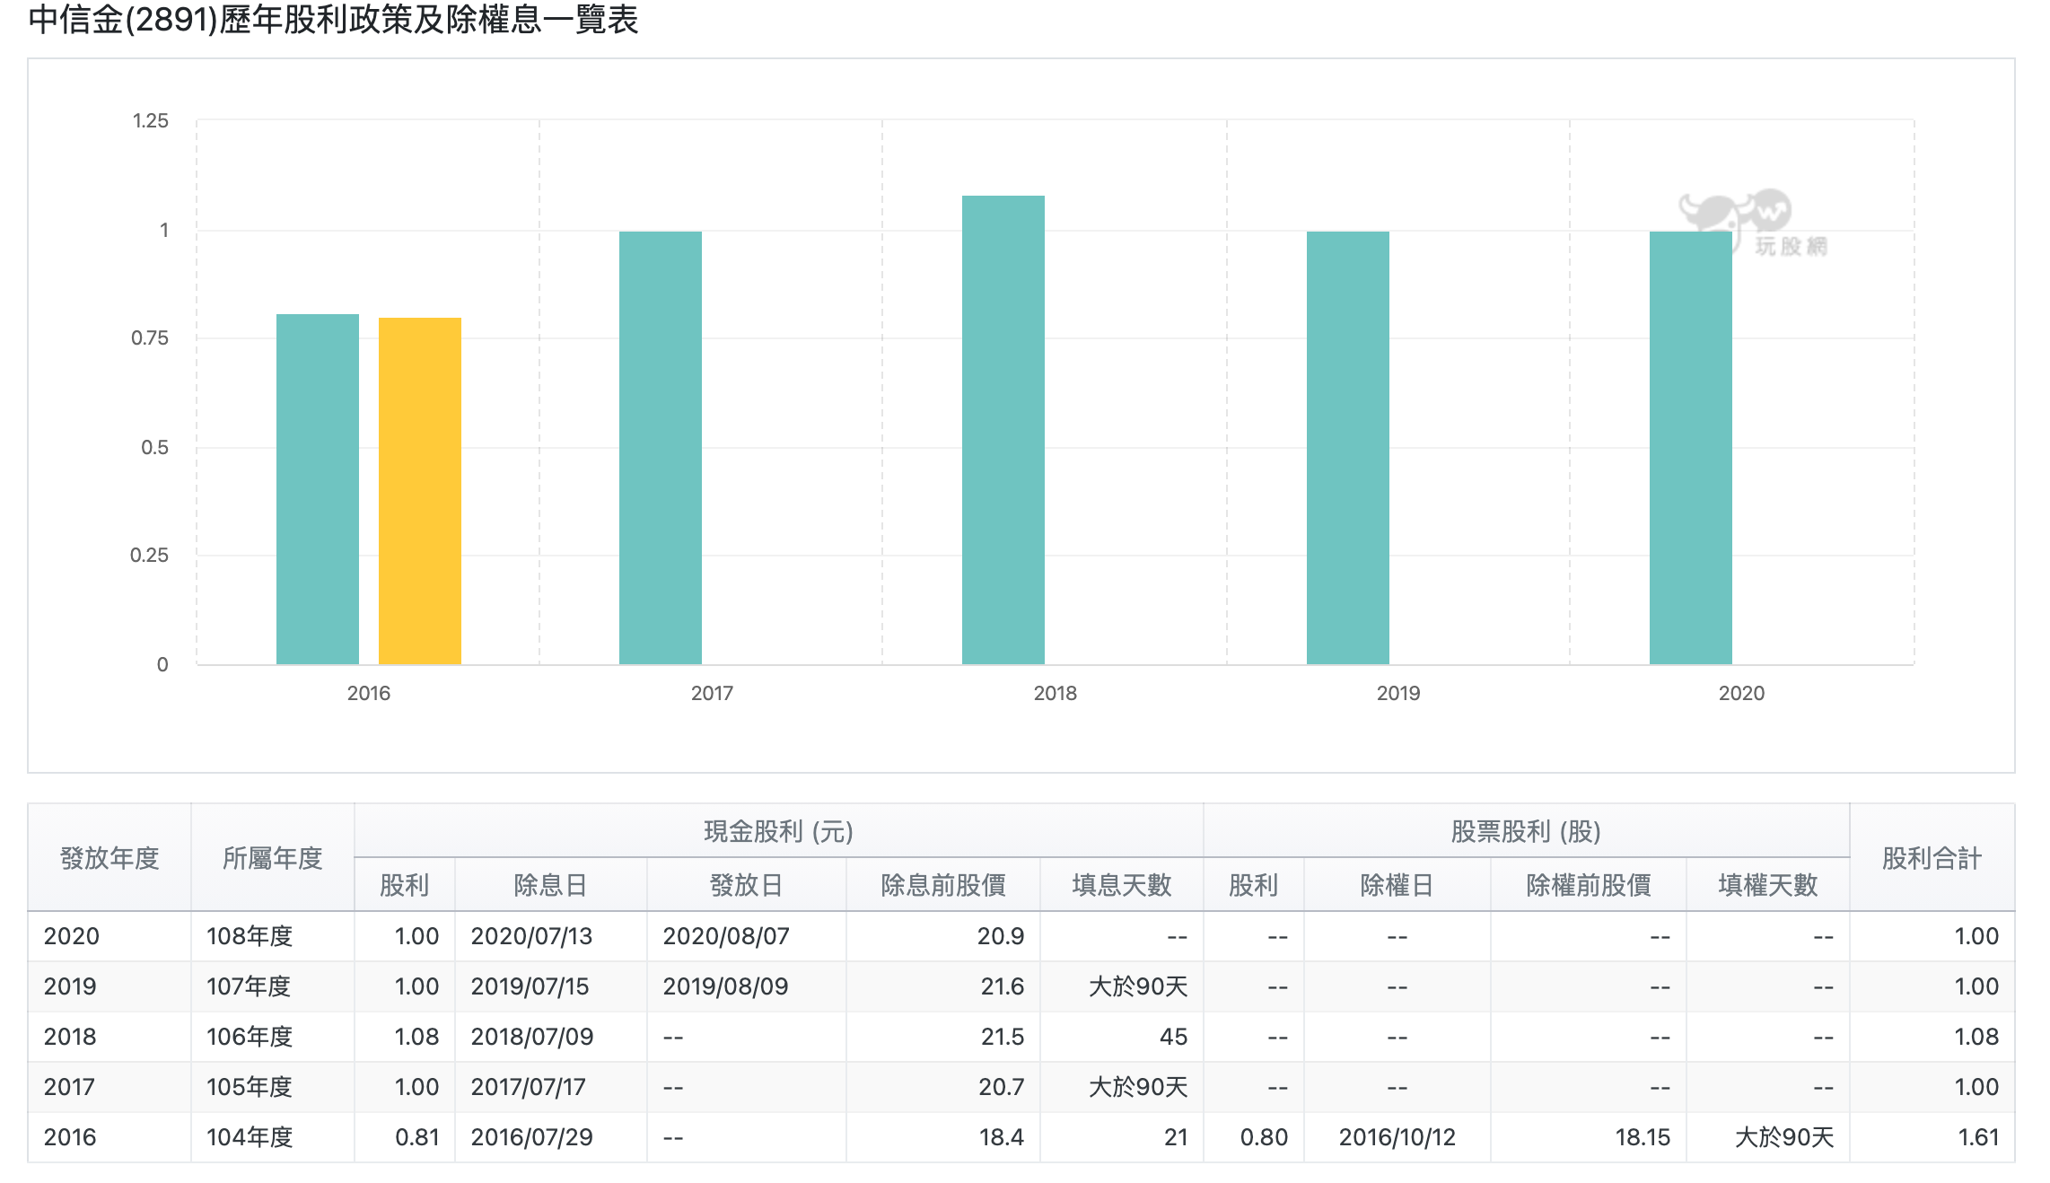Click the 2017 teal dividend bar
2050x1183 pixels.
click(660, 448)
